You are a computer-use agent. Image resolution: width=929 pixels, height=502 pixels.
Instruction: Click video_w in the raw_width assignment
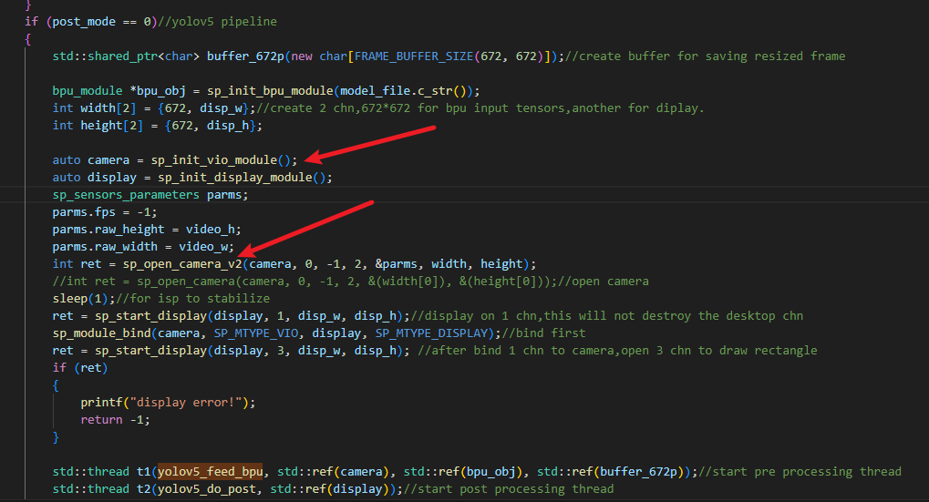click(203, 247)
